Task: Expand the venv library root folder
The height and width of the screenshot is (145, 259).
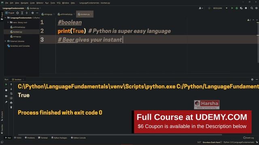Action: click(x=8, y=23)
